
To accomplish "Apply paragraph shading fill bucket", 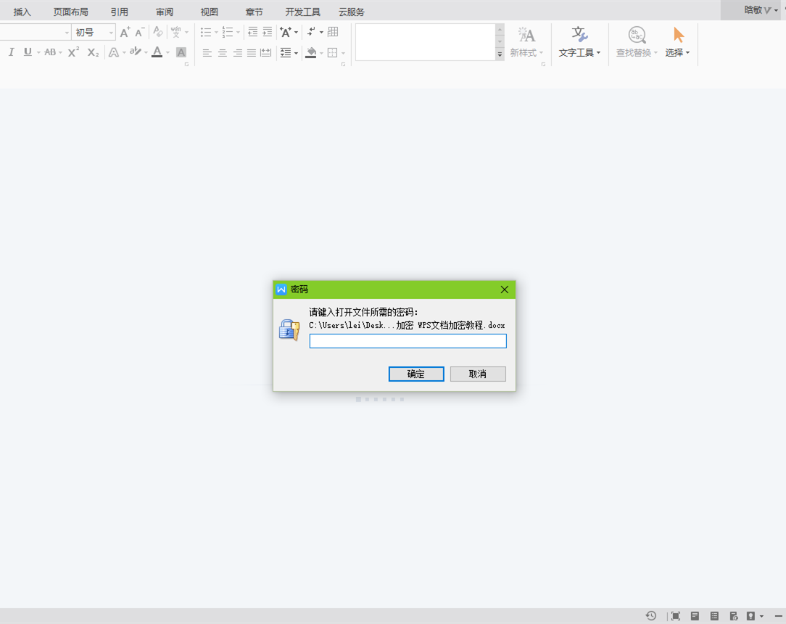I will [311, 52].
